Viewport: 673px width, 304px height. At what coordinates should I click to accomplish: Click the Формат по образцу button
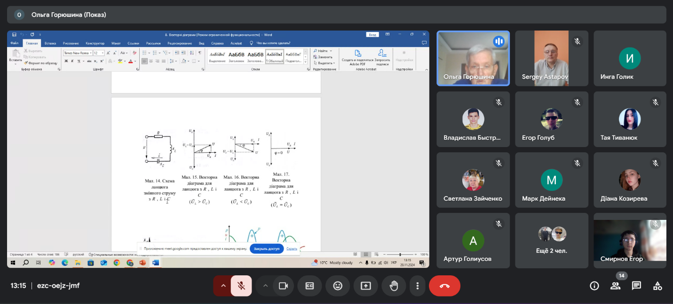pyautogui.click(x=41, y=63)
